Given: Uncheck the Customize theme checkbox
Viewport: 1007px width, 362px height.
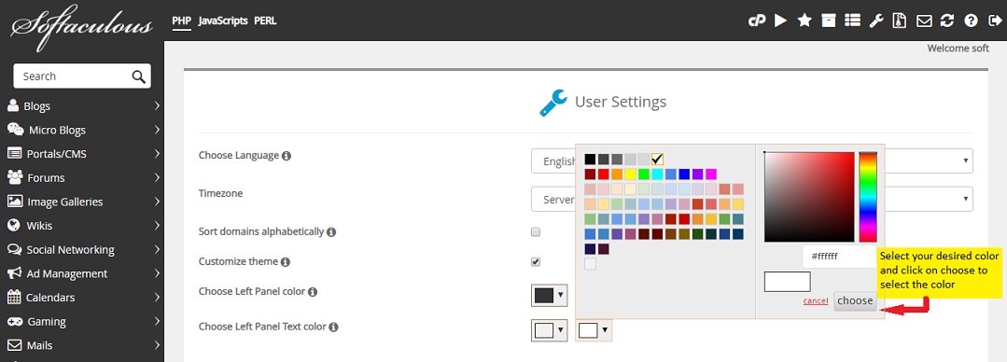Looking at the screenshot, I should (x=536, y=262).
